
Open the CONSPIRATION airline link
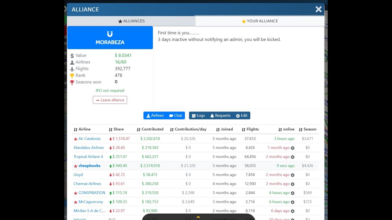point(92,193)
